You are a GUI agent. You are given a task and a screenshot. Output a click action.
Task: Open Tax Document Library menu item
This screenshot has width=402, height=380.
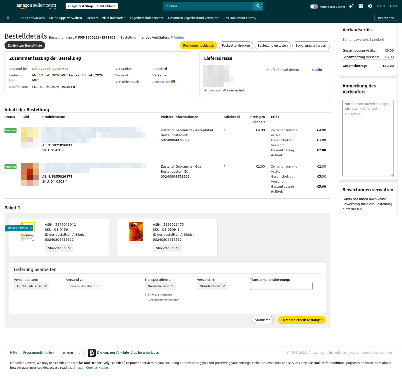click(240, 18)
